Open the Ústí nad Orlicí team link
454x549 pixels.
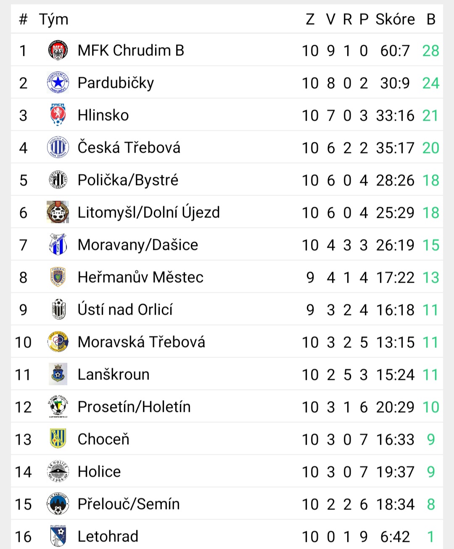click(125, 310)
